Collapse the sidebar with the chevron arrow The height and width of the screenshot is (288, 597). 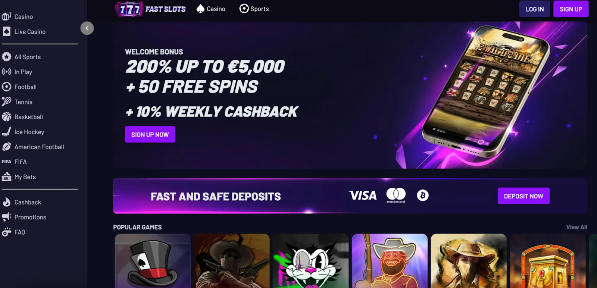(x=87, y=28)
